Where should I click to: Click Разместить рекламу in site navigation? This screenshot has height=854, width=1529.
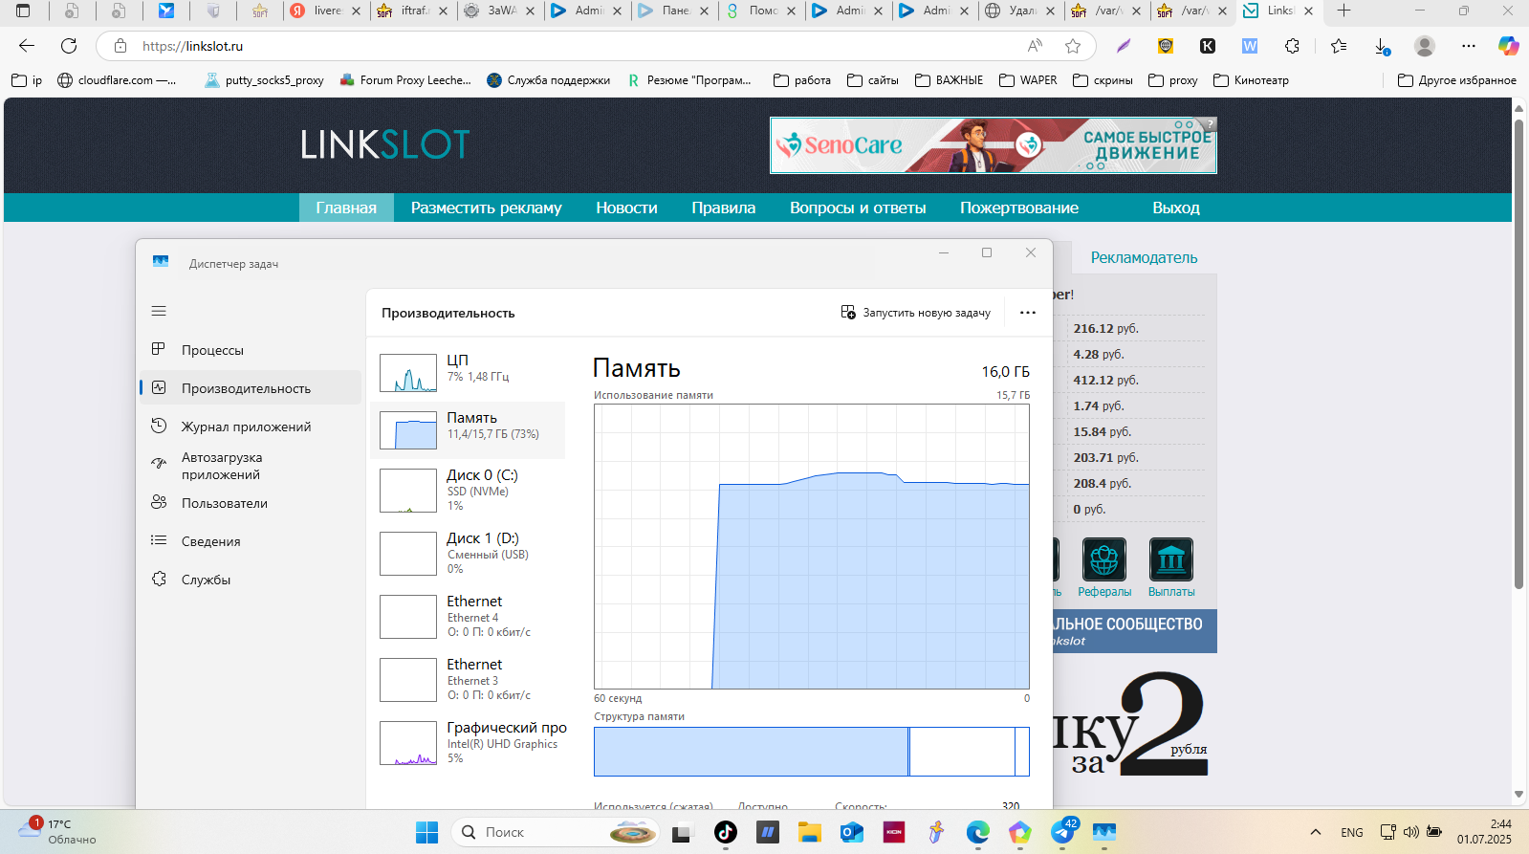[x=486, y=208]
